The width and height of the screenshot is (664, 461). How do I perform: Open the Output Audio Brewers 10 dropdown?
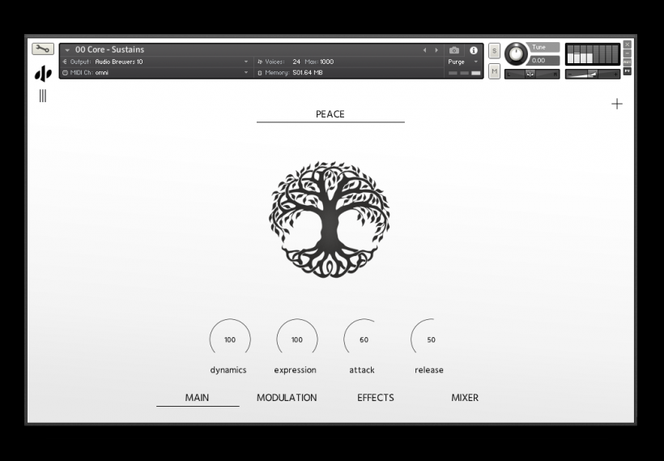click(170, 62)
